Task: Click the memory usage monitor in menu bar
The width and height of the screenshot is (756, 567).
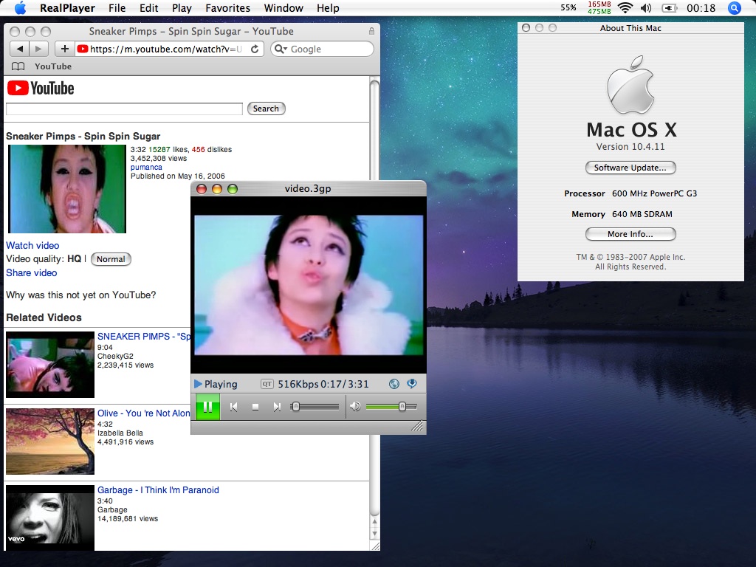Action: point(599,7)
